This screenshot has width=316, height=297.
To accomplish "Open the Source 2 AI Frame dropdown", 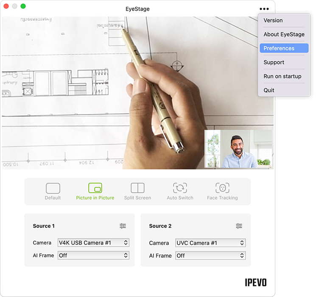I will pyautogui.click(x=210, y=255).
